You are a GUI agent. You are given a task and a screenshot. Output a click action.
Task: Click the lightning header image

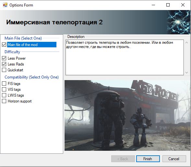pyautogui.click(x=178, y=22)
